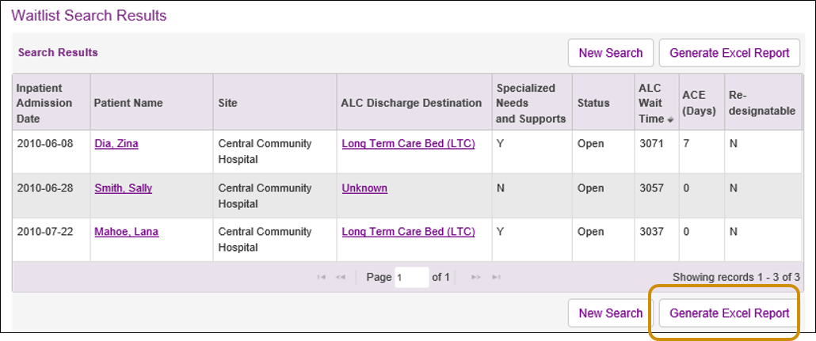Sort by Status column header

coord(593,103)
